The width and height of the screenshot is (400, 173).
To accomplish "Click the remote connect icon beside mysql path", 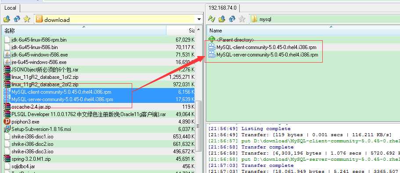I will pos(212,19).
